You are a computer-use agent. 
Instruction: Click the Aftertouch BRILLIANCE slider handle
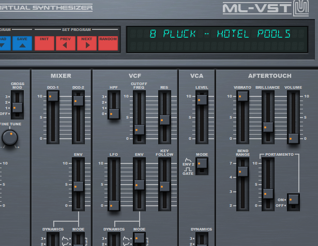point(268,127)
